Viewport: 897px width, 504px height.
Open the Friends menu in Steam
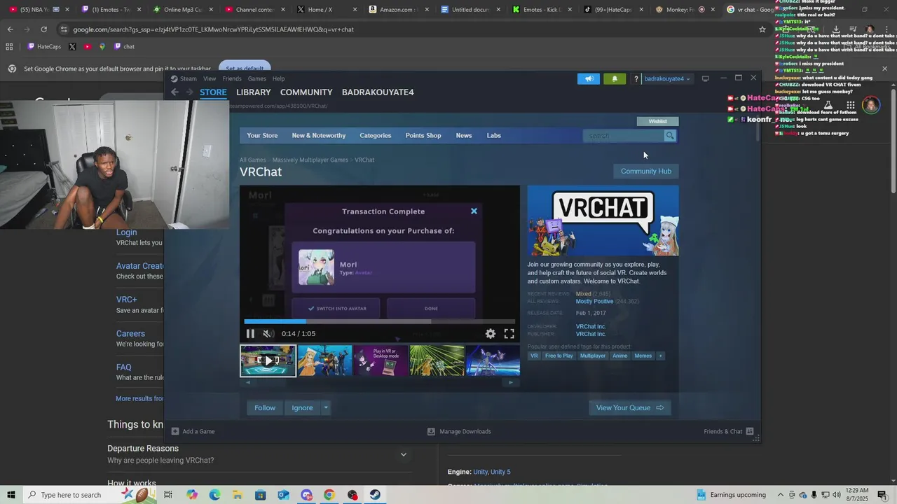click(x=232, y=78)
